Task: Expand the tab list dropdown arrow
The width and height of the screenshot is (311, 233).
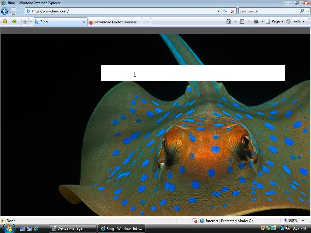Action: (x=31, y=22)
